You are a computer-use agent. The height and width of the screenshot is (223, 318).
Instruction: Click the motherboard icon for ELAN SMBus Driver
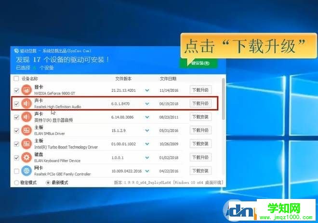[x=26, y=130]
